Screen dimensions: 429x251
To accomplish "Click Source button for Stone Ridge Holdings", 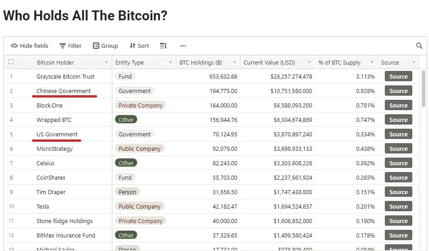I will click(x=398, y=221).
